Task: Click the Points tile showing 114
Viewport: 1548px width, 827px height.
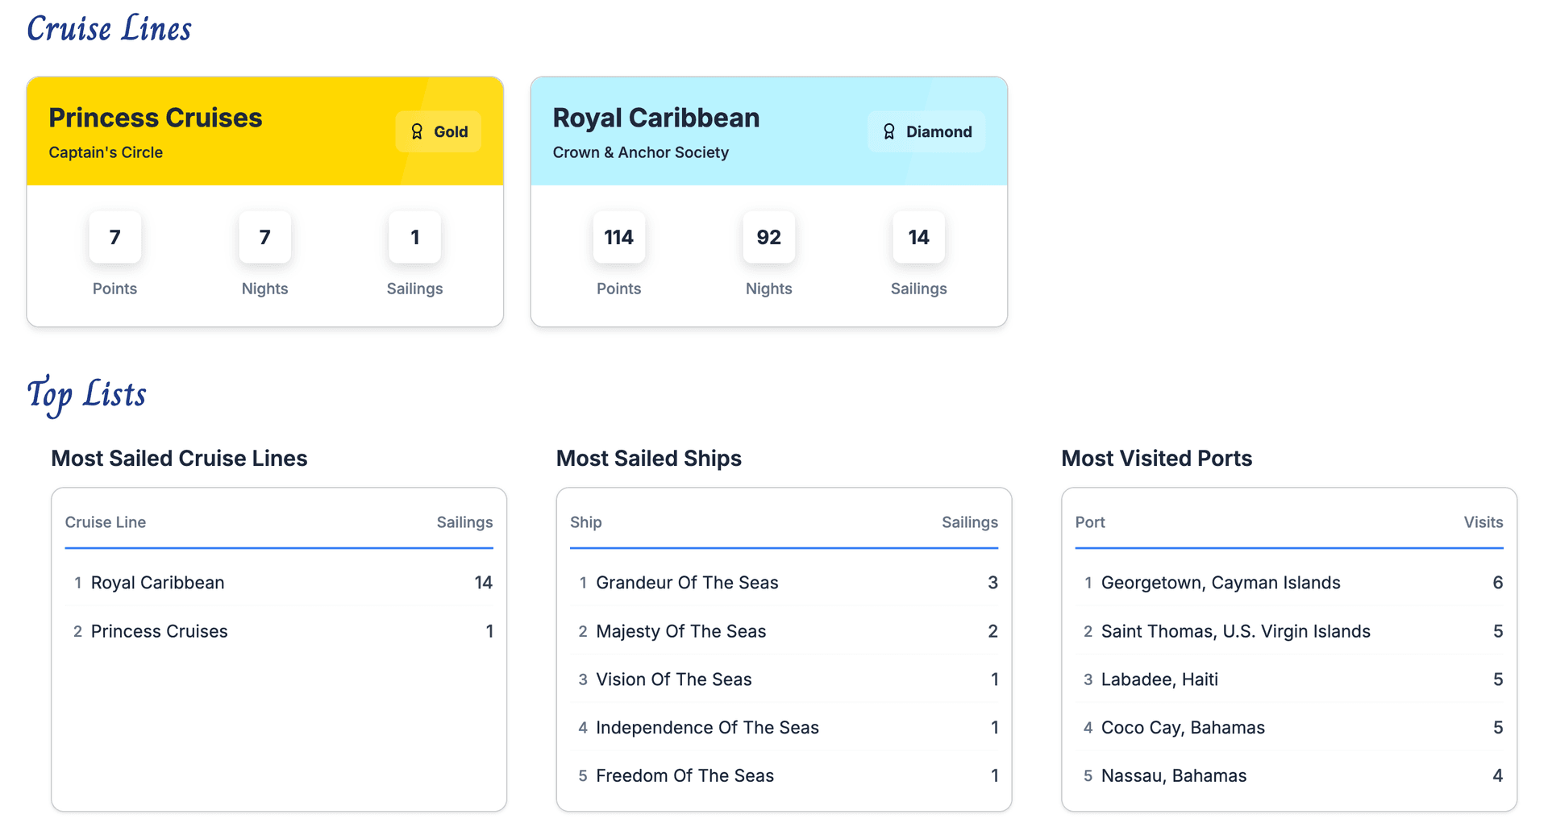Action: [618, 237]
